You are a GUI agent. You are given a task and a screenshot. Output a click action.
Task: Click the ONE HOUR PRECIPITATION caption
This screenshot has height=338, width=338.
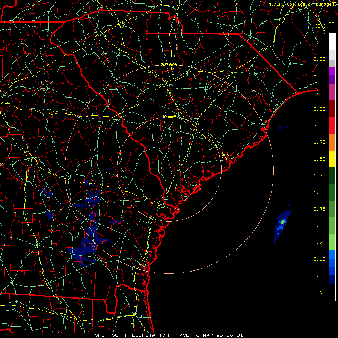pos(132,335)
